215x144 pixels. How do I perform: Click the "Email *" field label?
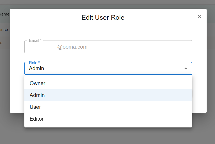(x=35, y=40)
